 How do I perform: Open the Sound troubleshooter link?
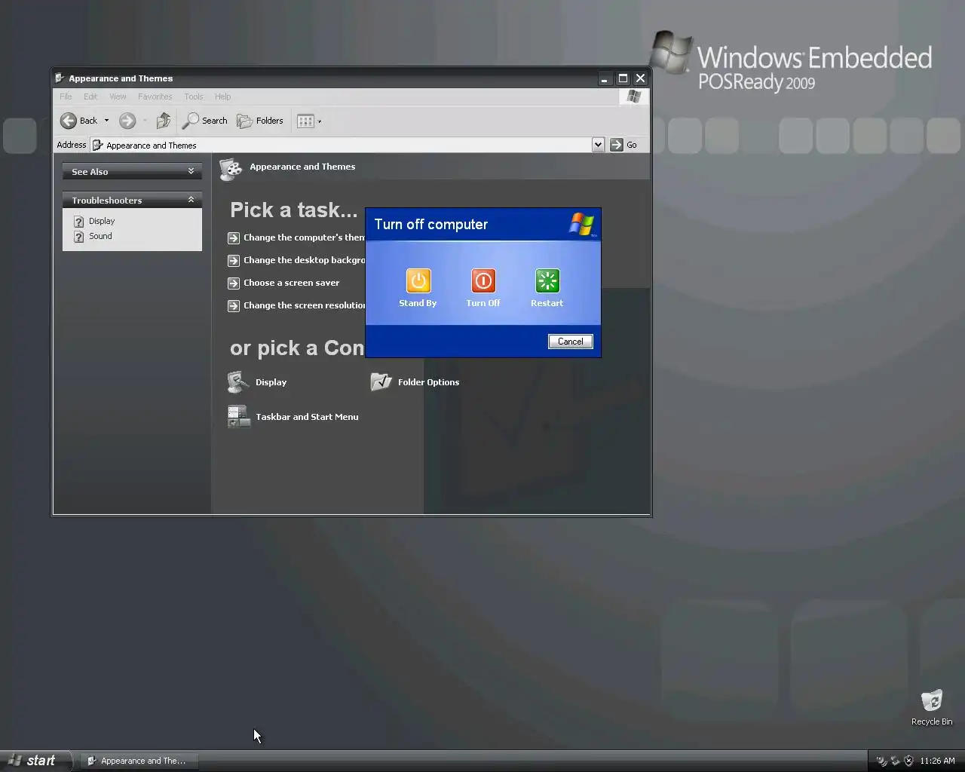point(100,236)
